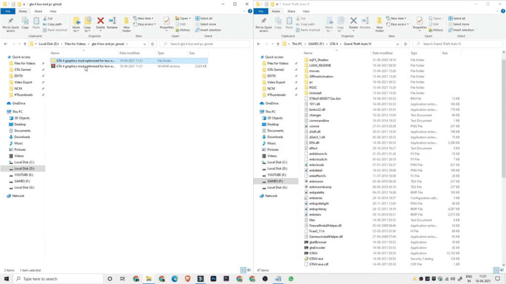Click Invert selection in Grand Theft Auto IV window

pos(461,30)
